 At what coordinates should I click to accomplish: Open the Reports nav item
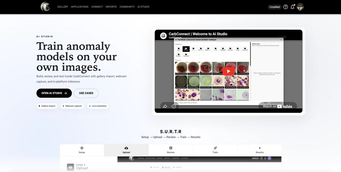[111, 7]
